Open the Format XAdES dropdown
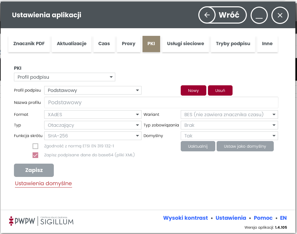This screenshot has height=234, width=297. (93, 115)
